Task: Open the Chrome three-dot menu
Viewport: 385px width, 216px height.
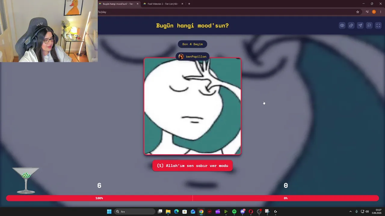Action: [380, 12]
